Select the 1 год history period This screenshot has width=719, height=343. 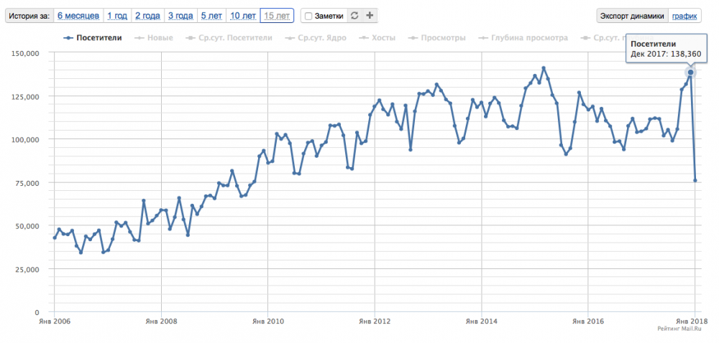coord(118,16)
